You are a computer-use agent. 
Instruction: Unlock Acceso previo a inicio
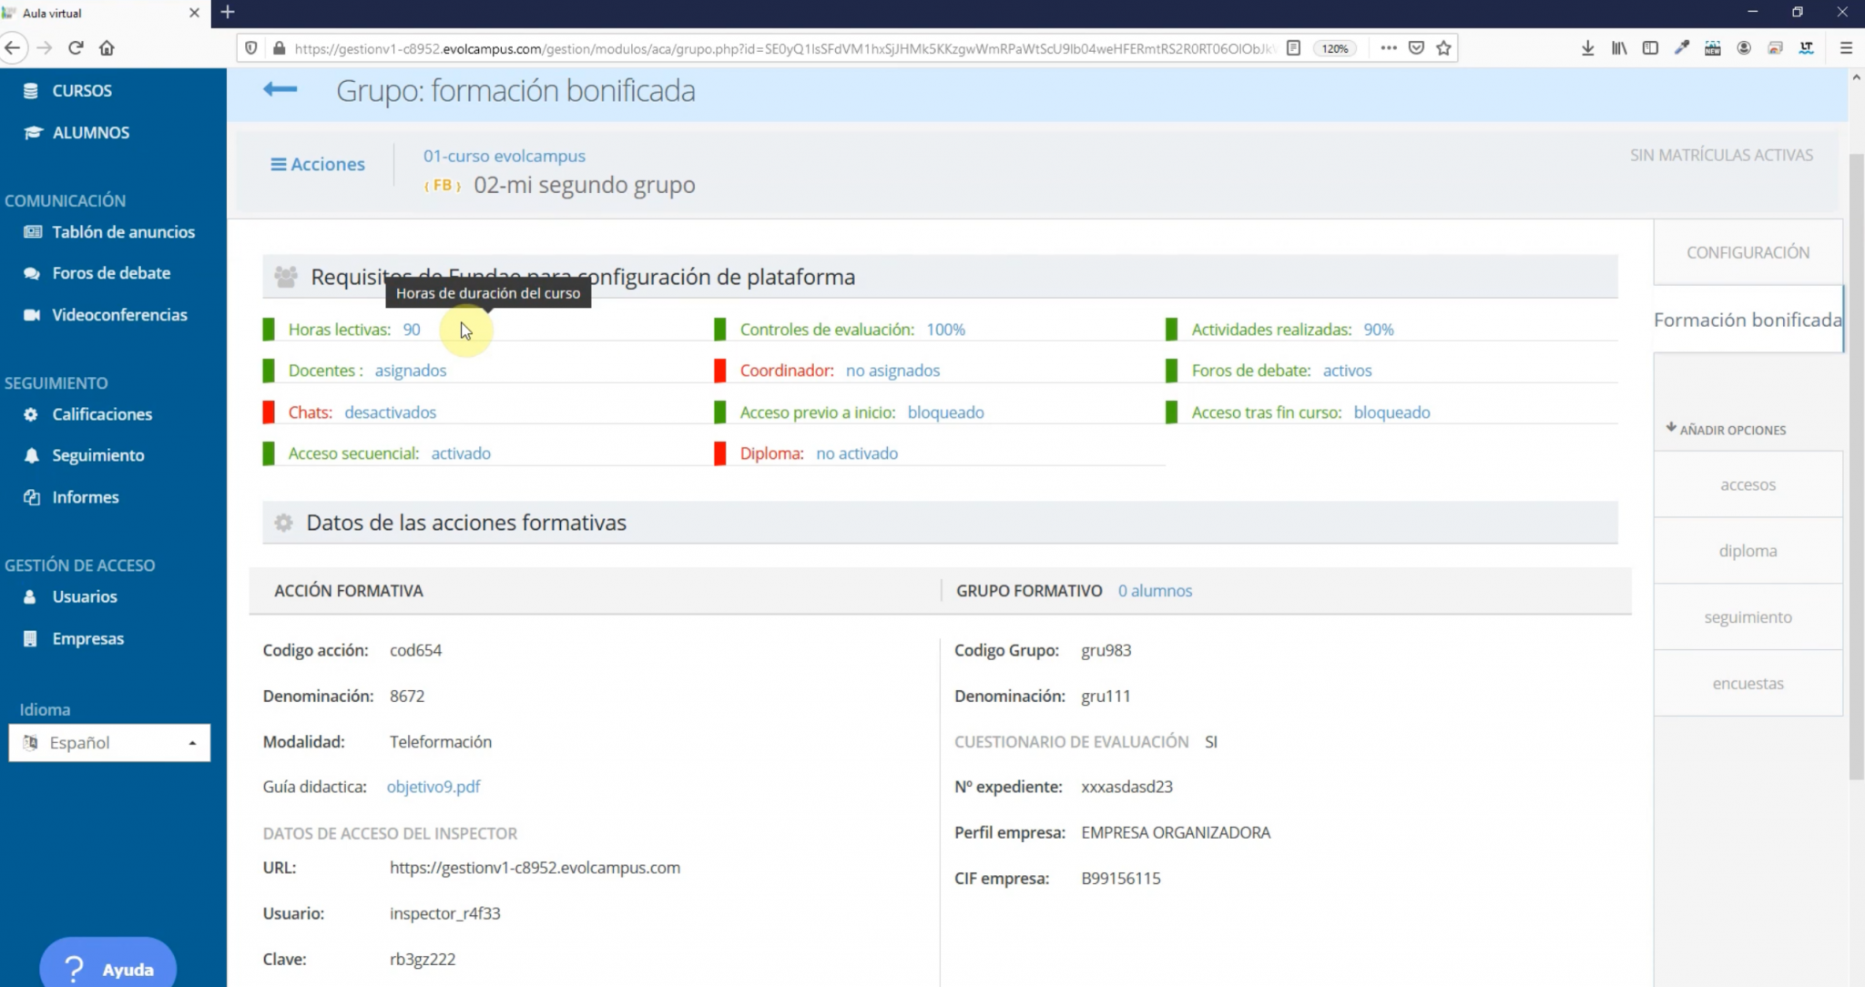(x=945, y=412)
